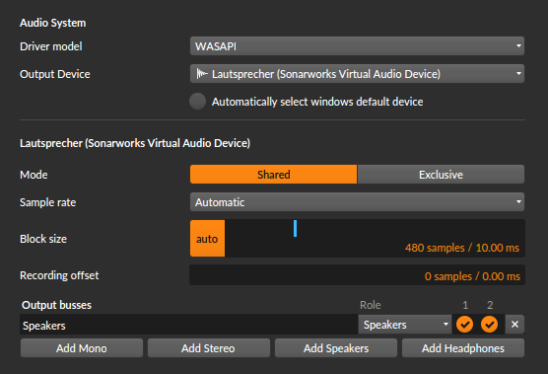Enable automatically select windows default device
Viewport: 548px width, 374px height.
click(197, 102)
